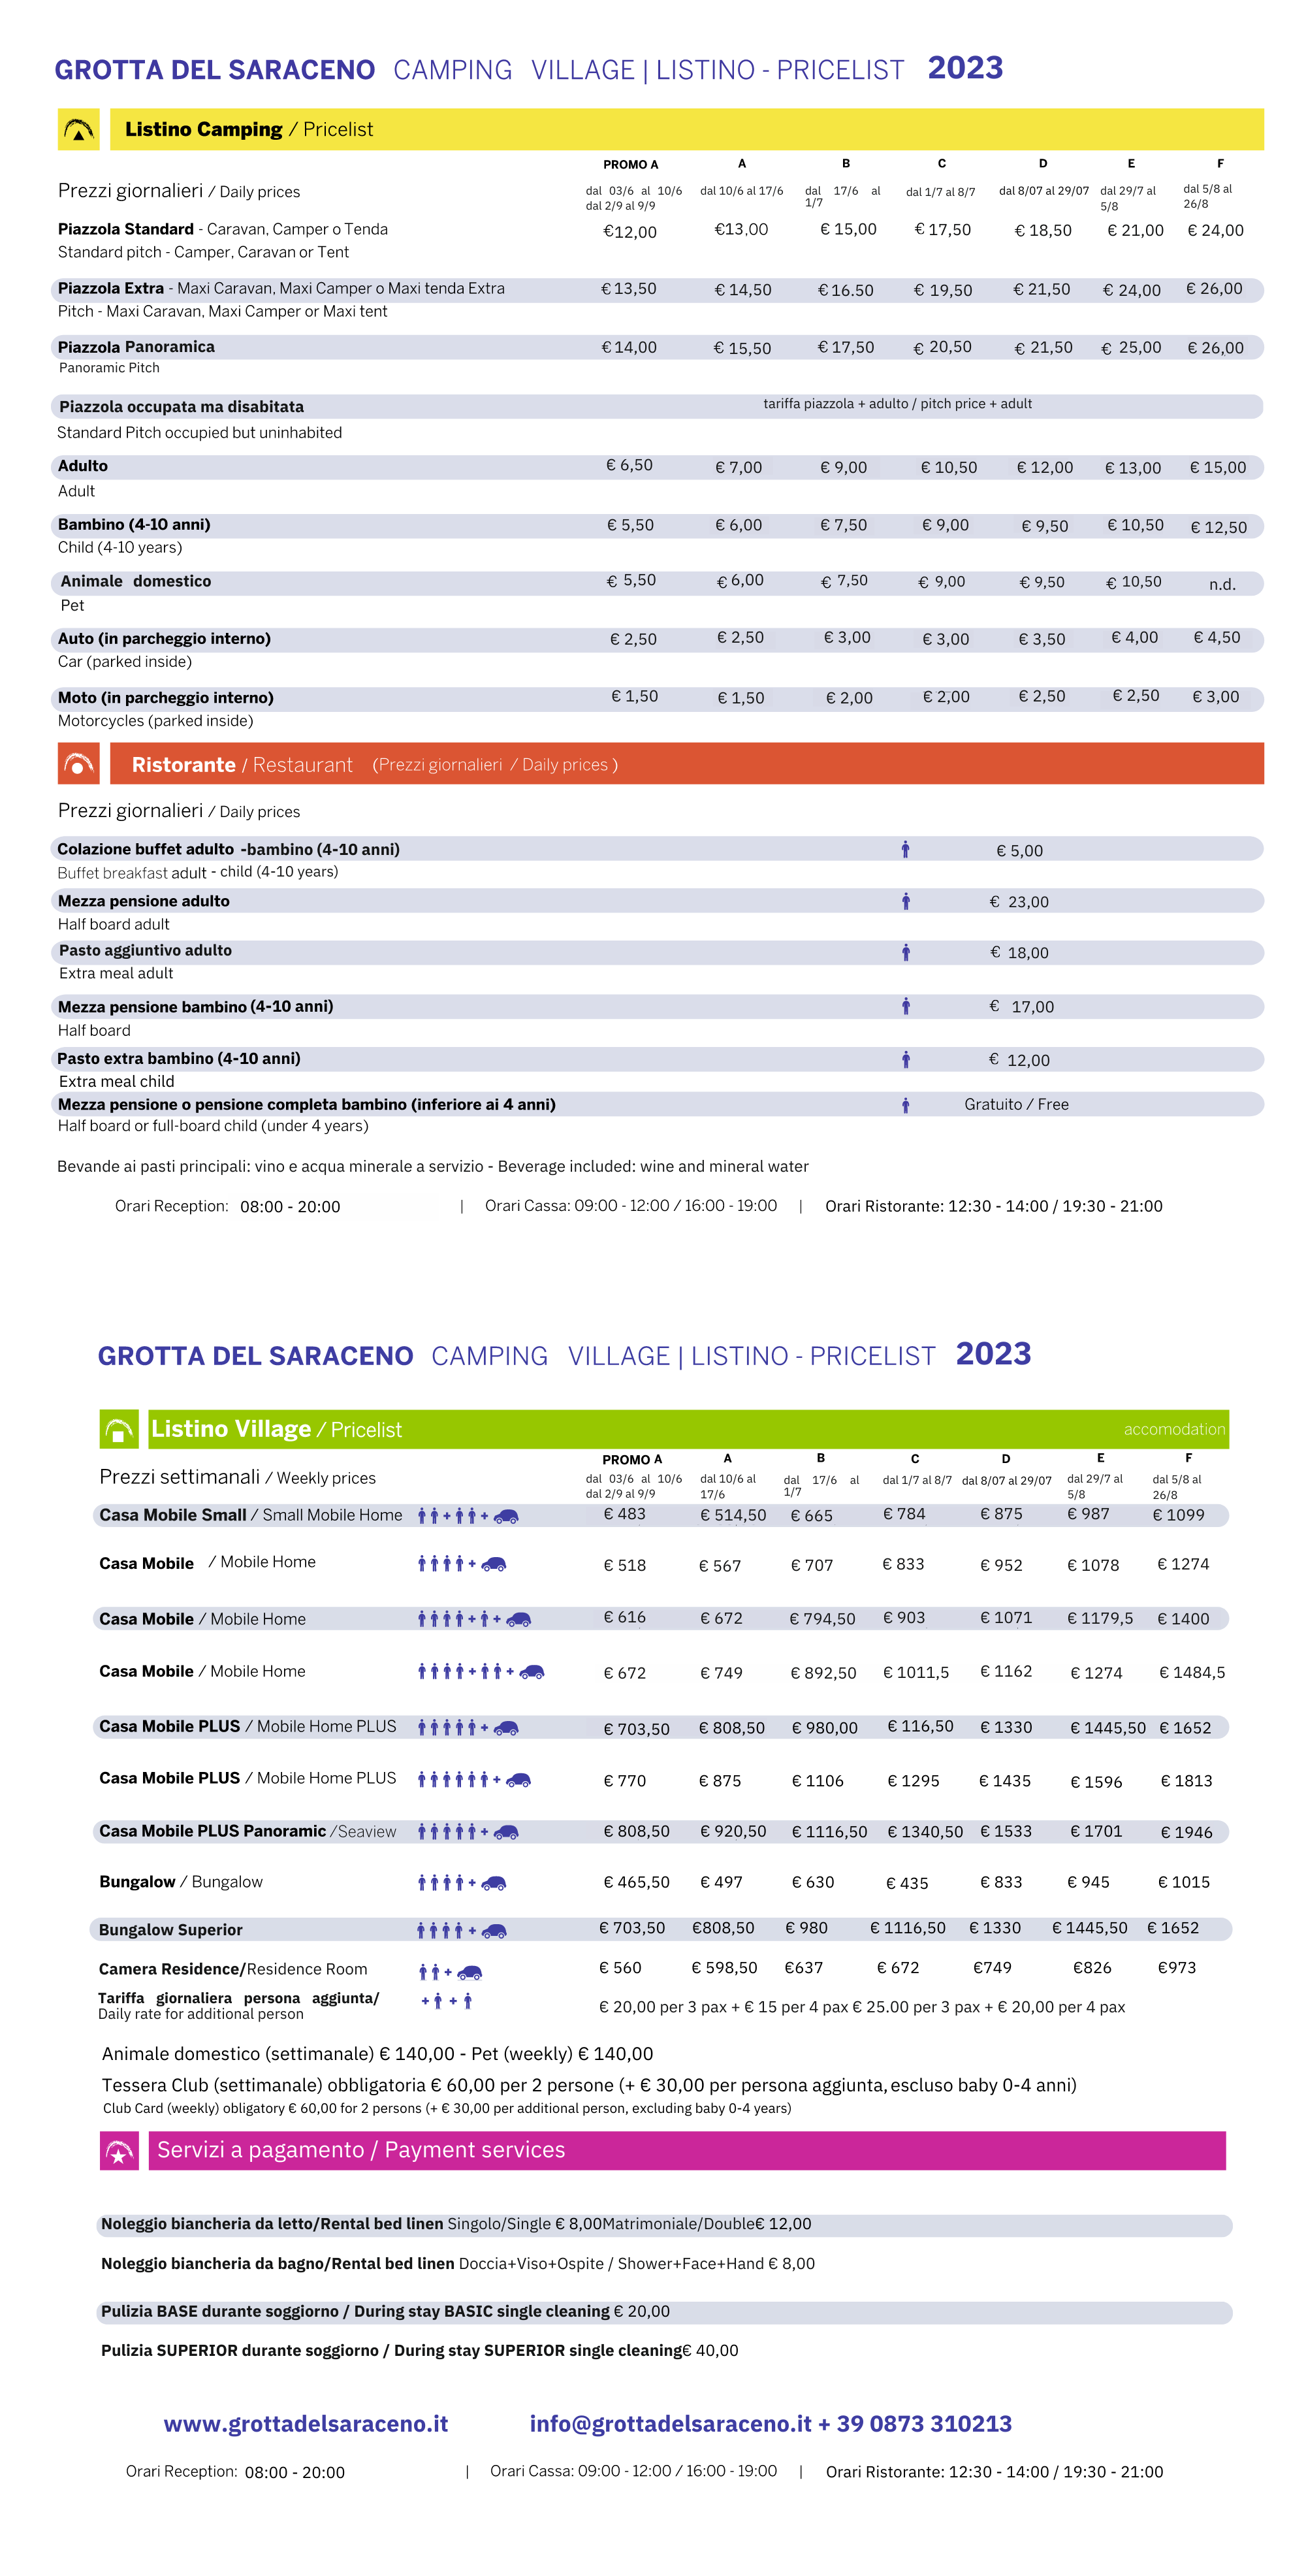Click the person icon beside Pasto extra bambino
Screen dimensions: 1306x2576
[x=905, y=1060]
